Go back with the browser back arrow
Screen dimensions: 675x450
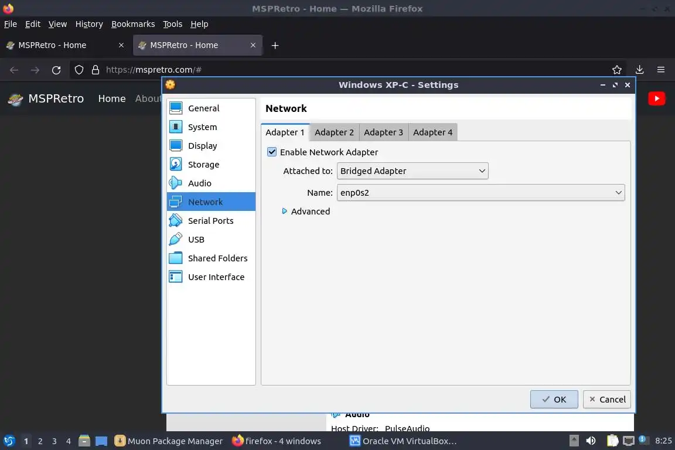click(x=14, y=70)
